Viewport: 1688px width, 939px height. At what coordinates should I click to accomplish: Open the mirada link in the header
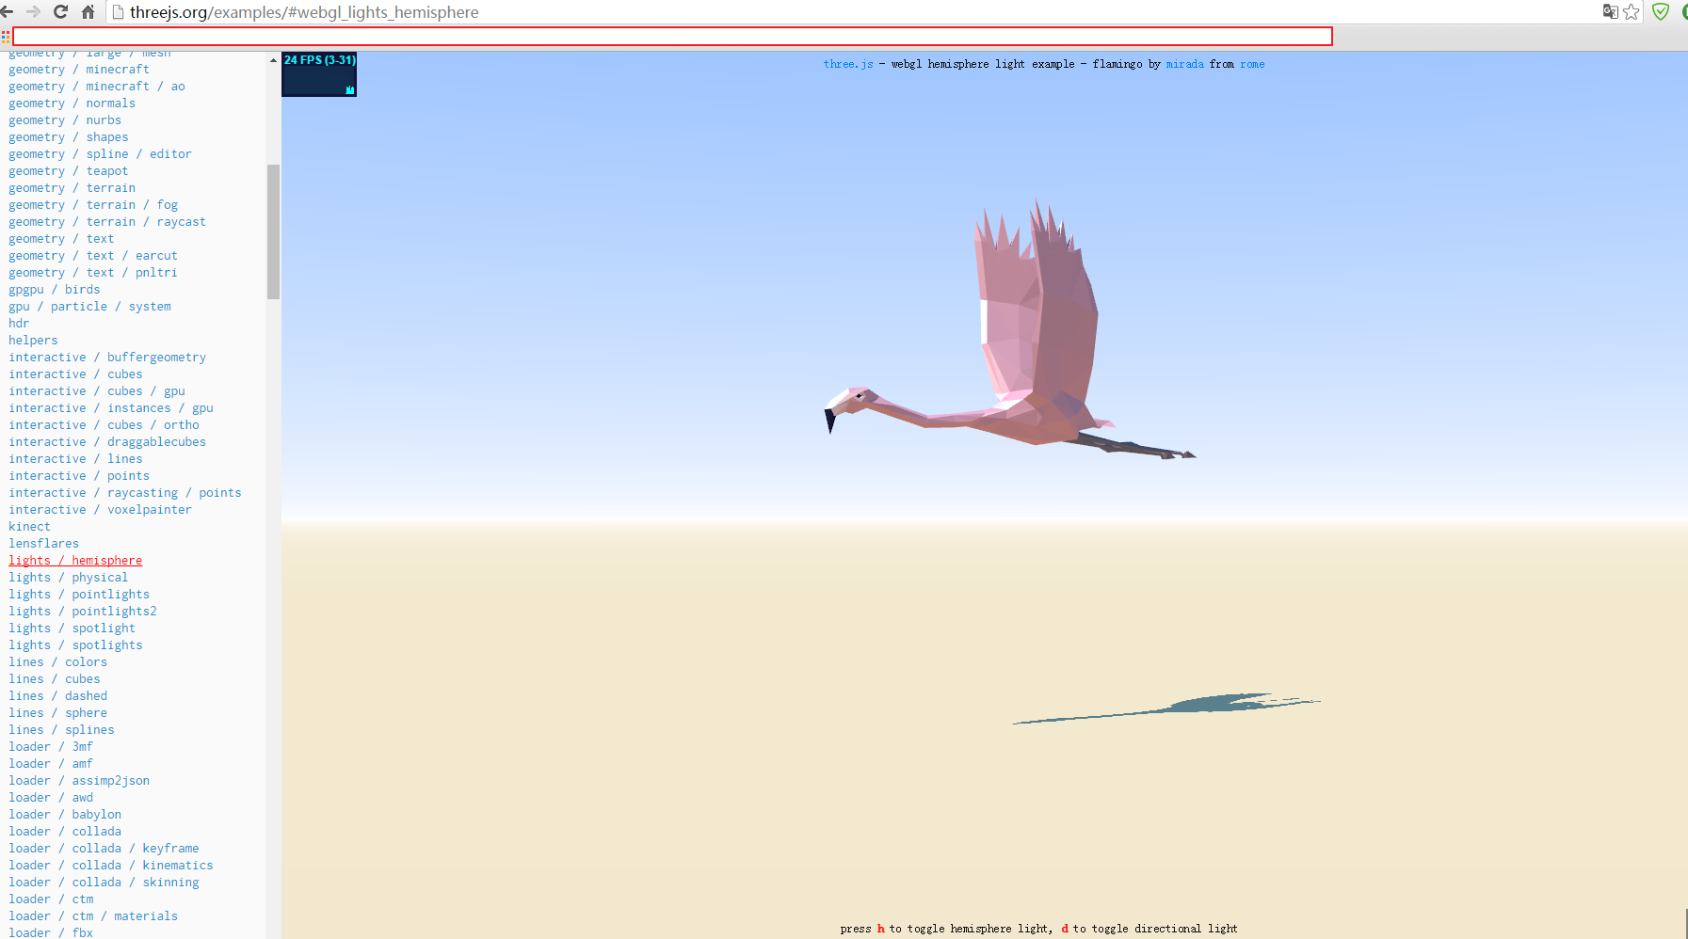(x=1184, y=64)
